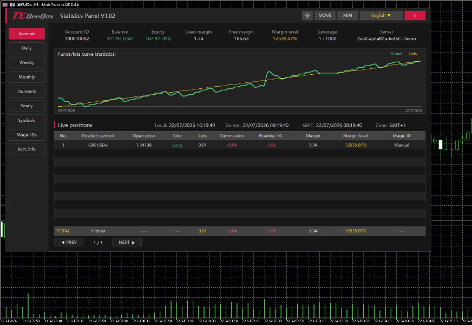
Task: Click the header Margin level 12535.07% value
Action: click(285, 38)
